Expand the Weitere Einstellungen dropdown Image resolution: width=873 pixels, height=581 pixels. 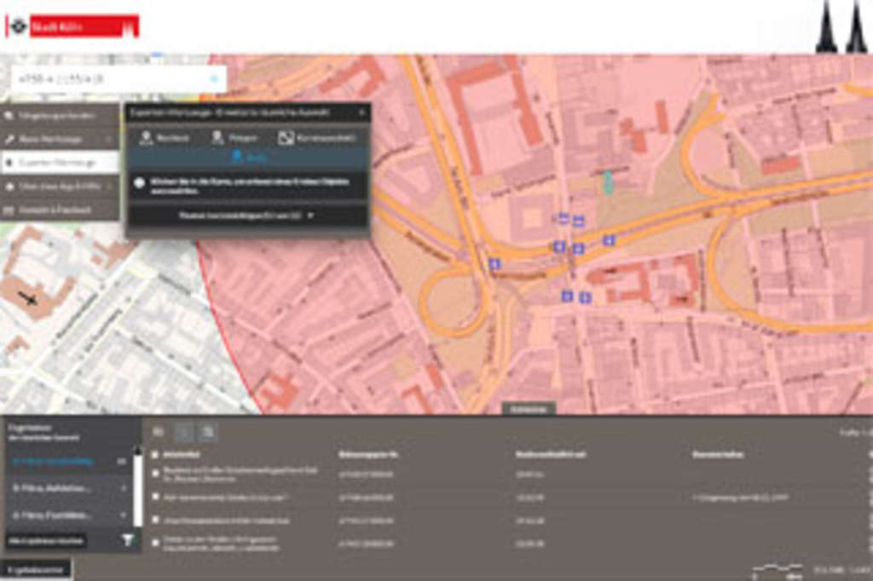coord(246,216)
